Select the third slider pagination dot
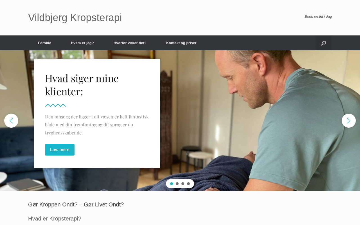The width and height of the screenshot is (360, 225). 183,184
